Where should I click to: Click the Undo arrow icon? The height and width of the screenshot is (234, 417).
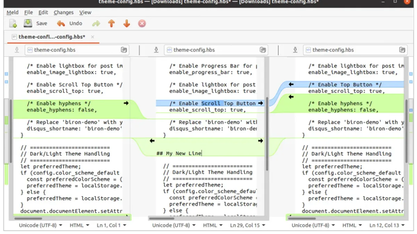pos(61,24)
